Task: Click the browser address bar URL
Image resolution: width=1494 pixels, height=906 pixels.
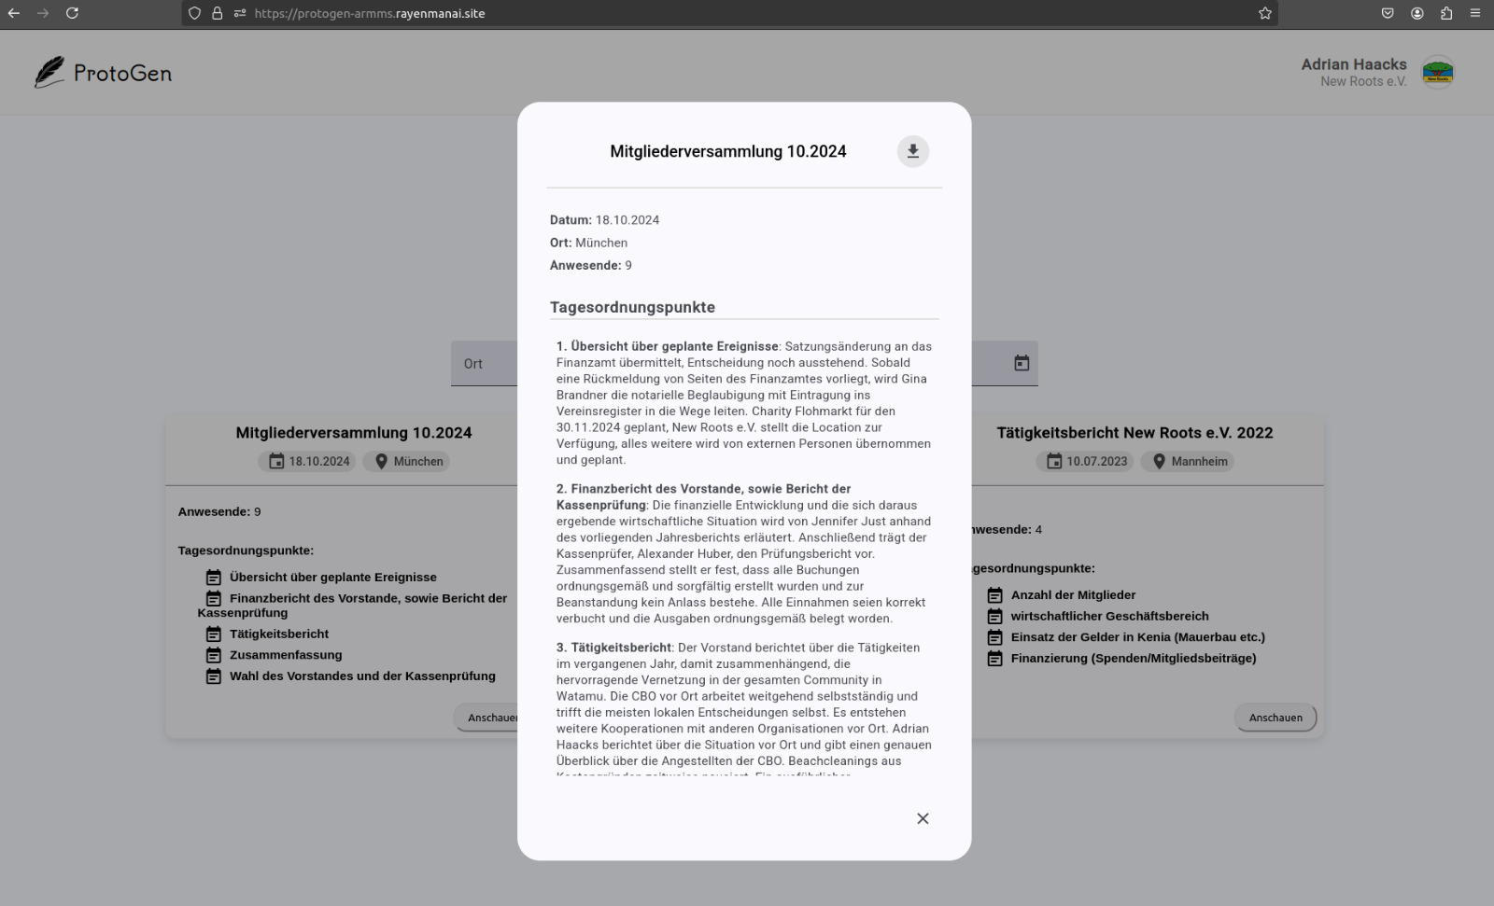Action: click(370, 13)
